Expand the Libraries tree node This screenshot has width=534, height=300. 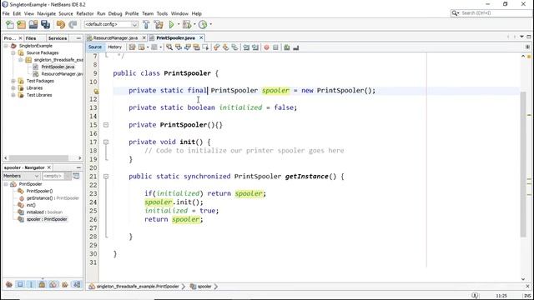(13, 88)
